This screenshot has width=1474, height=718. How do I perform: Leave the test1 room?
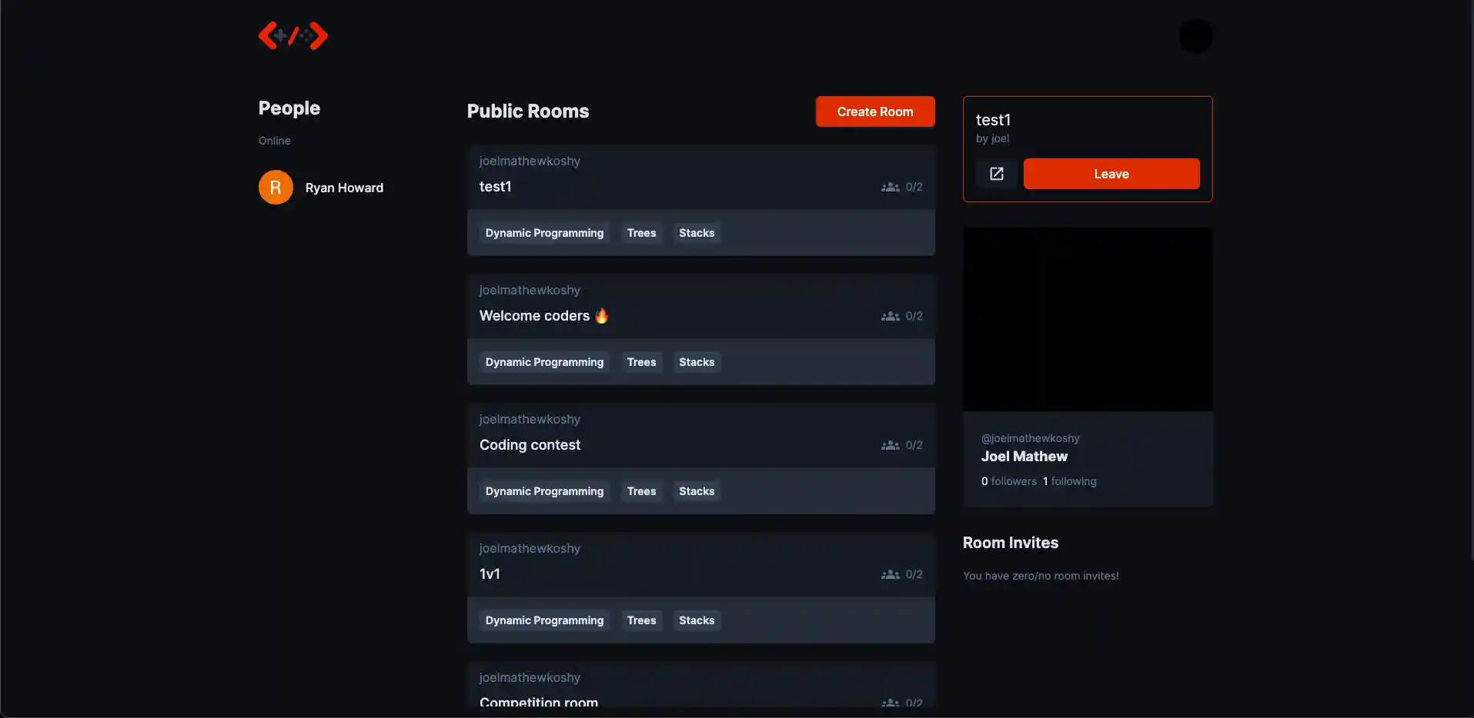pos(1111,174)
